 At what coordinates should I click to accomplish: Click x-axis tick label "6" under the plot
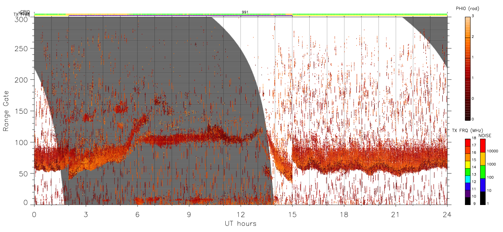point(137,215)
